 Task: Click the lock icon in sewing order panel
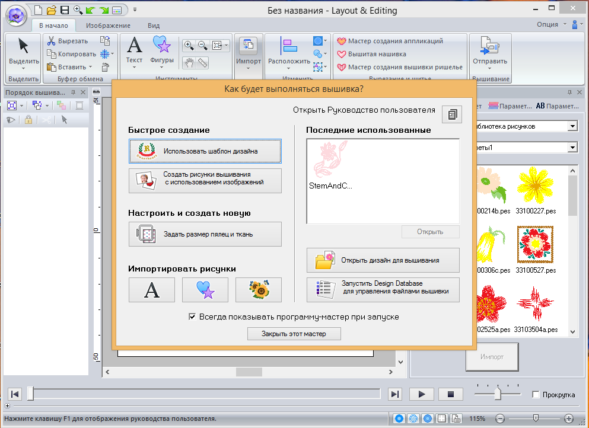28,120
